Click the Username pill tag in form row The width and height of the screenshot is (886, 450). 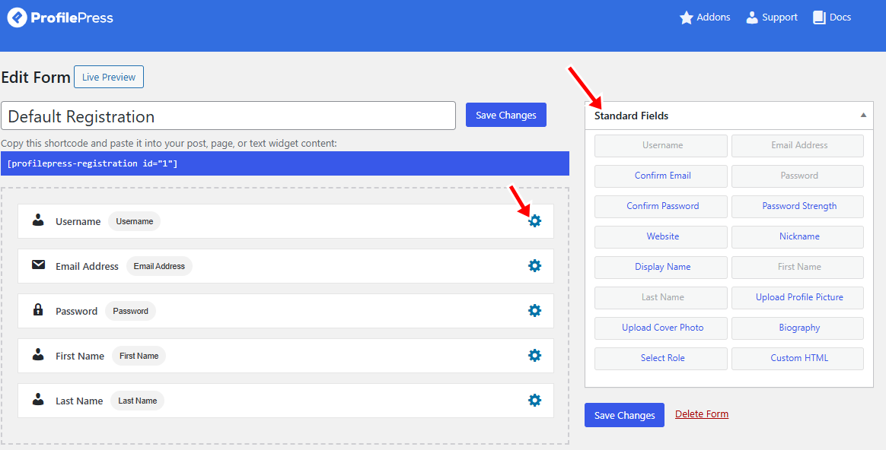[135, 221]
